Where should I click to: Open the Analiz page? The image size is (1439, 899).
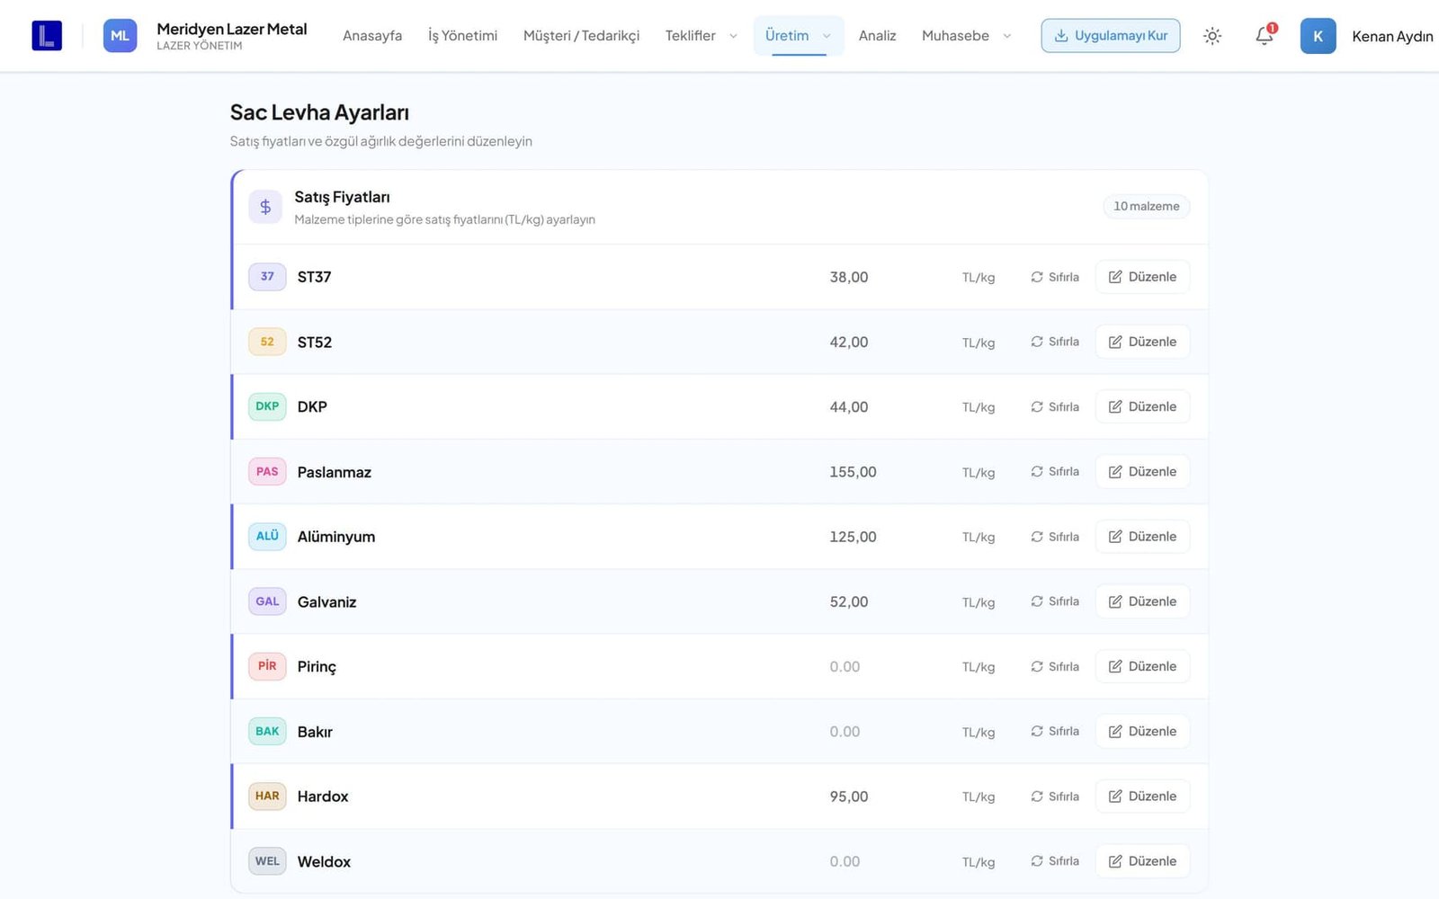(x=877, y=36)
